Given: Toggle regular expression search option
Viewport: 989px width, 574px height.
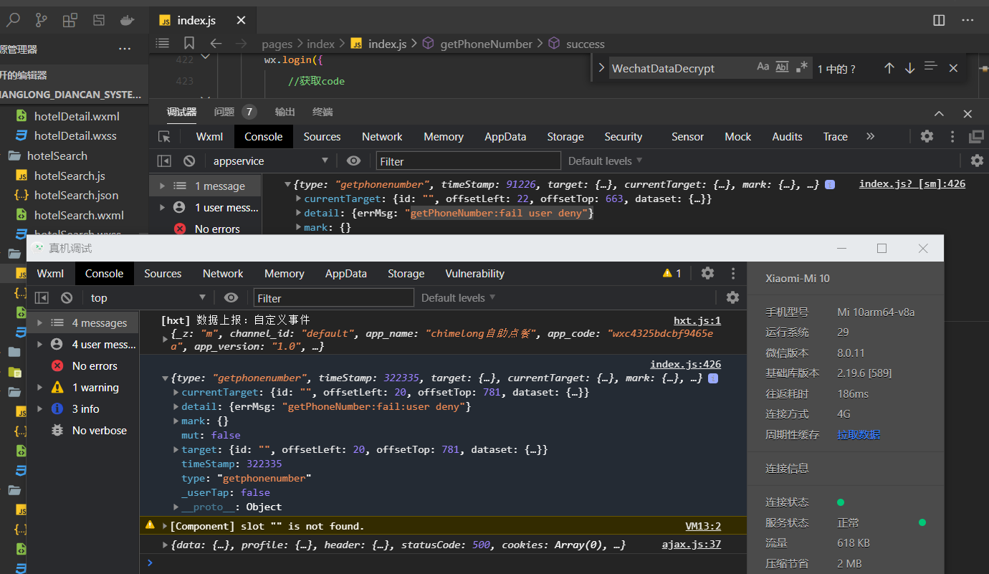Looking at the screenshot, I should pyautogui.click(x=802, y=67).
